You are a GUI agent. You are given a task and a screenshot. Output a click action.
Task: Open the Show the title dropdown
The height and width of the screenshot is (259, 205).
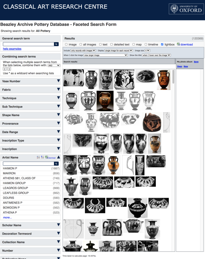[x=156, y=55]
